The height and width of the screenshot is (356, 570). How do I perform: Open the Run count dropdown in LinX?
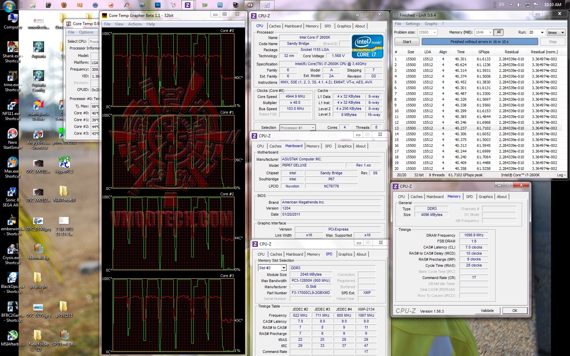click(x=542, y=33)
